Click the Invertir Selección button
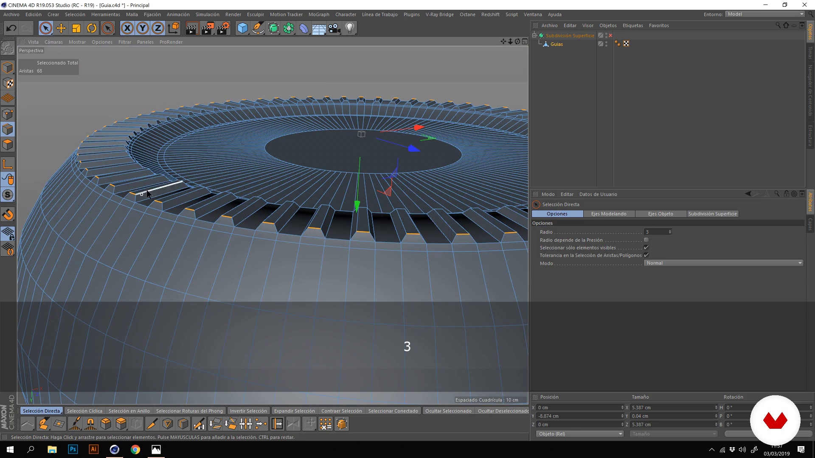815x458 pixels. click(248, 411)
